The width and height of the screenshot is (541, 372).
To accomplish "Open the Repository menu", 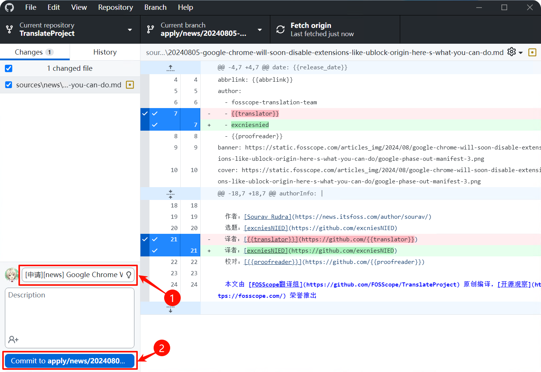I will [116, 8].
